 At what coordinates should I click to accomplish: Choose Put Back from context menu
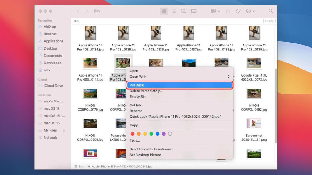[180, 85]
